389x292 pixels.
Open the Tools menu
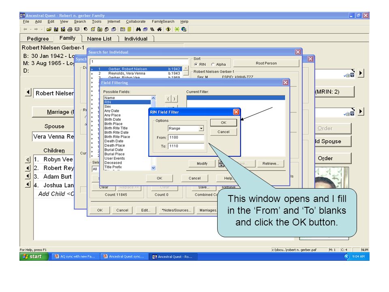[x=96, y=21]
